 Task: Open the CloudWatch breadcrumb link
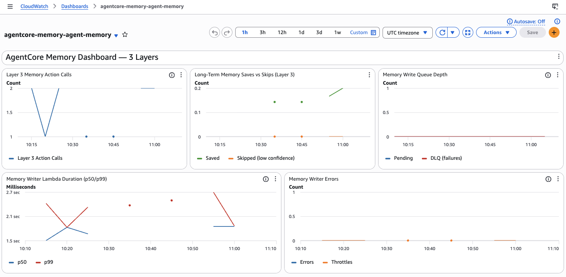[x=34, y=6]
